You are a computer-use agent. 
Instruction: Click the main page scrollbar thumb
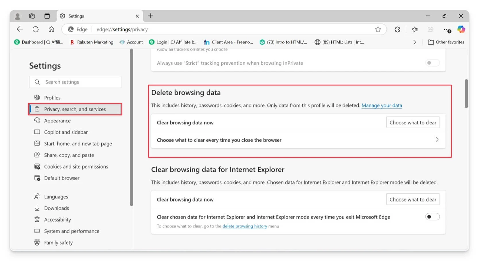(466, 94)
